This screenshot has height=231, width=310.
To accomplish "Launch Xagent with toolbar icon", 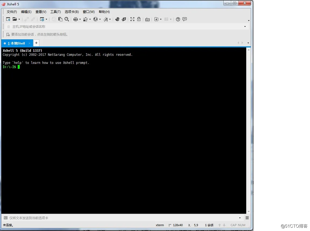I will (x=124, y=19).
